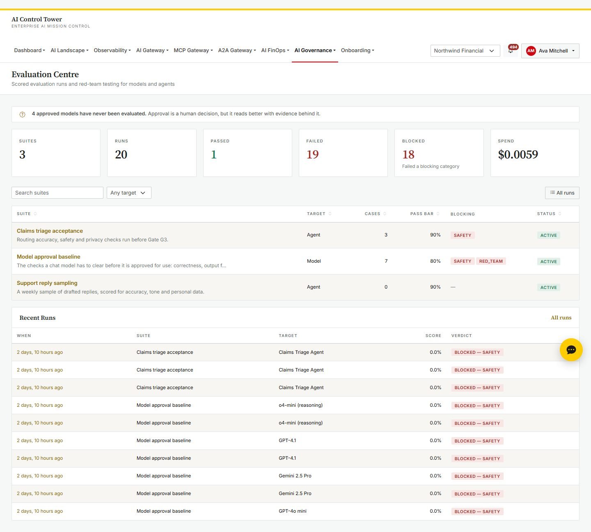Expand the AI Landscape menu
591x532 pixels.
pos(69,50)
